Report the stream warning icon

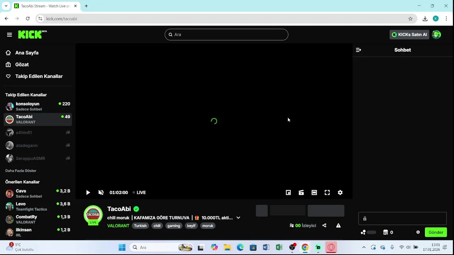(x=338, y=226)
